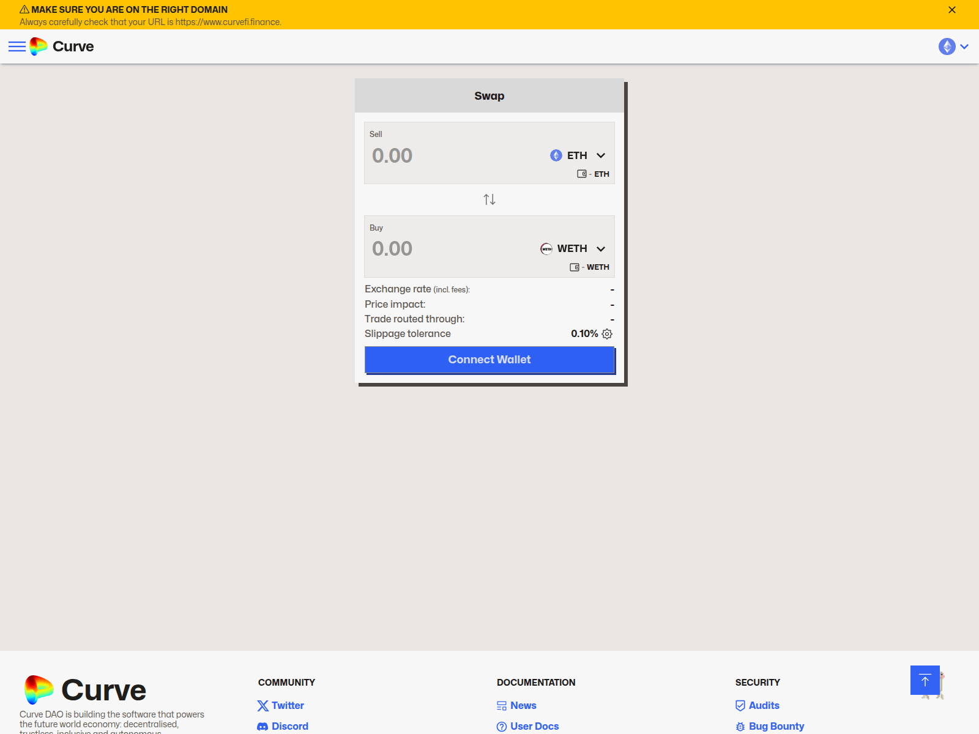Swap sell and buy tokens arrows
Image resolution: width=979 pixels, height=734 pixels.
(489, 199)
